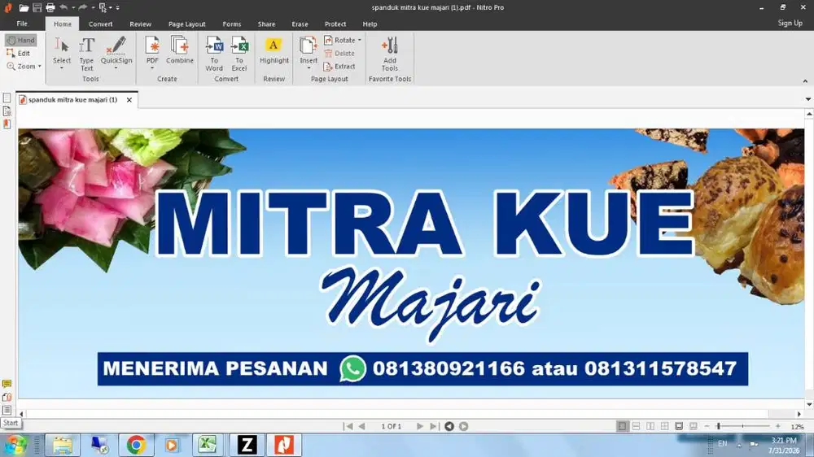Open the Attachments paperclip panel icon
This screenshot has height=457, width=814.
tap(7, 397)
